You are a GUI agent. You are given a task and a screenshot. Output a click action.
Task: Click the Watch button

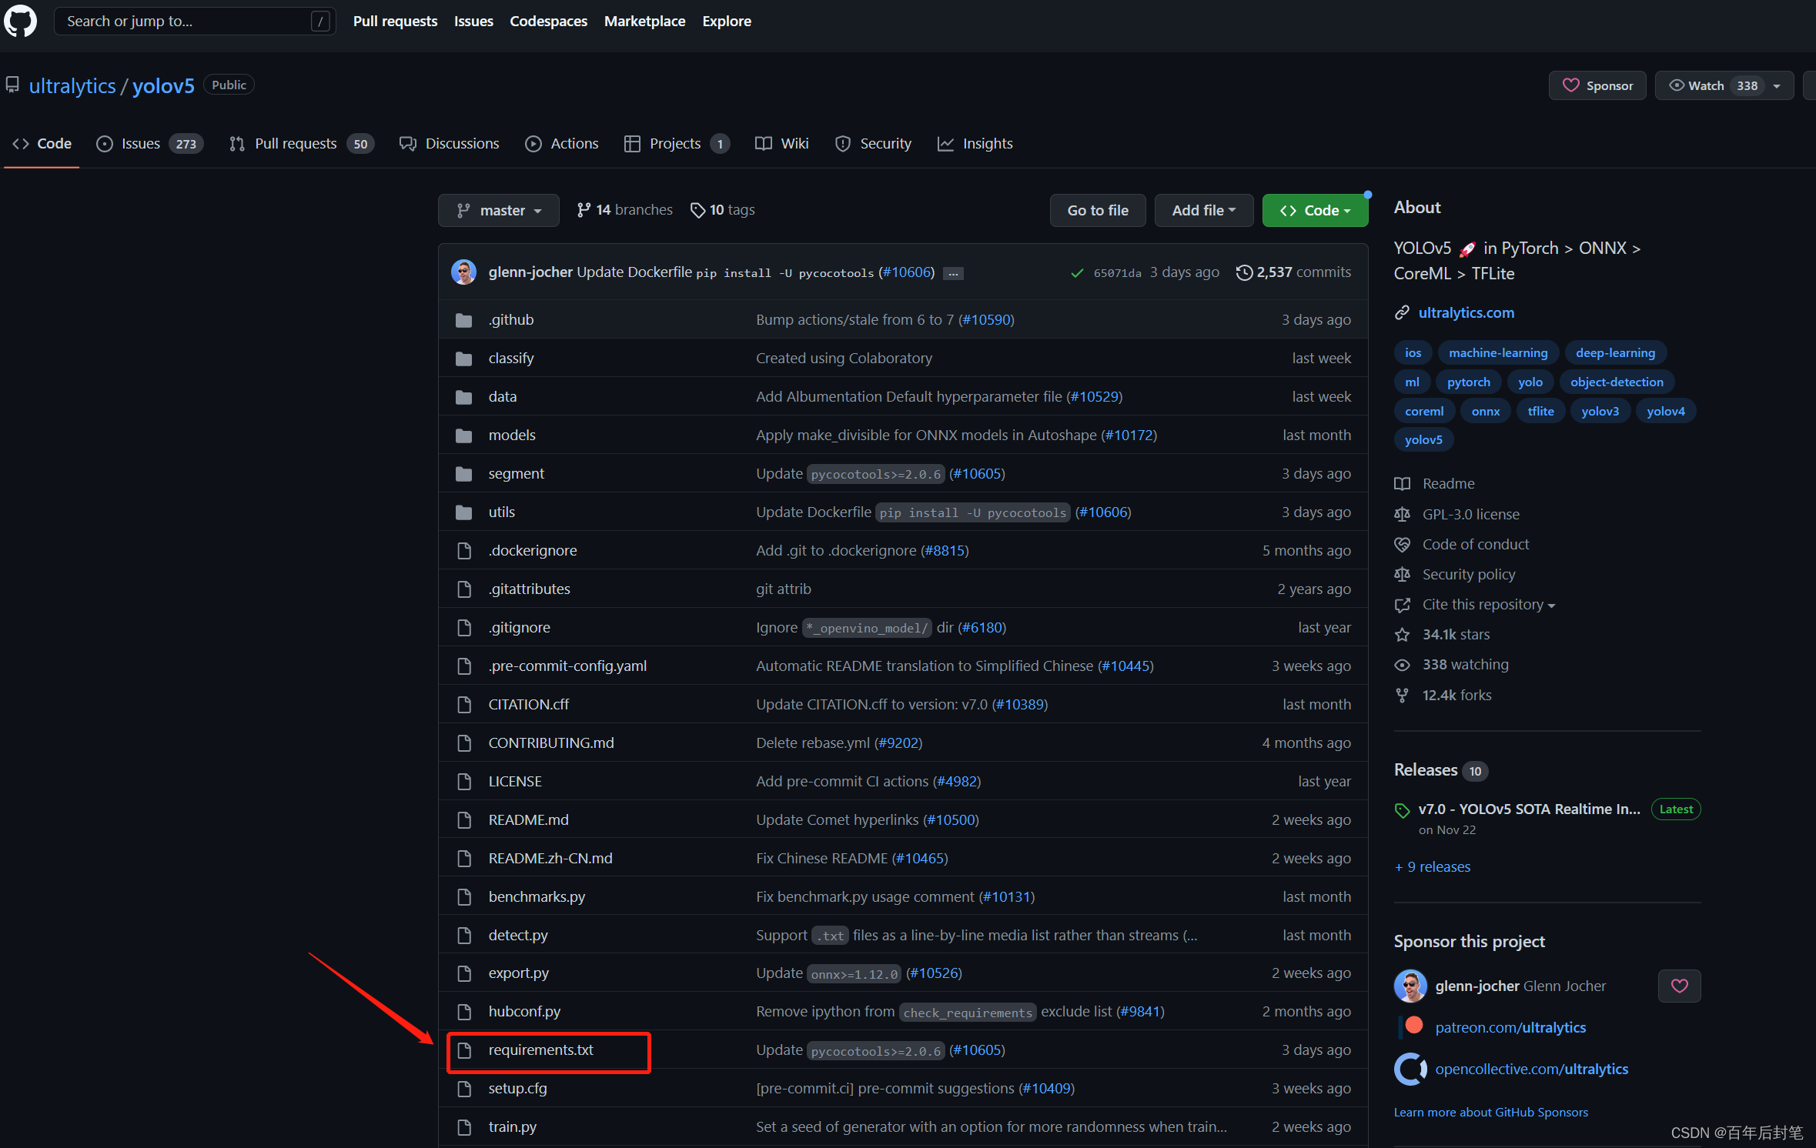pyautogui.click(x=1724, y=85)
